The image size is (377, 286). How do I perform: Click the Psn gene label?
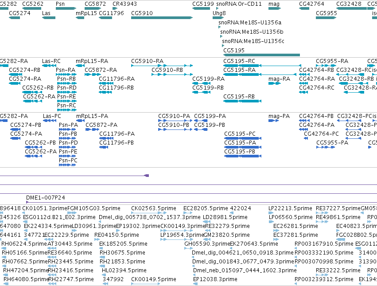pyautogui.click(x=60, y=4)
